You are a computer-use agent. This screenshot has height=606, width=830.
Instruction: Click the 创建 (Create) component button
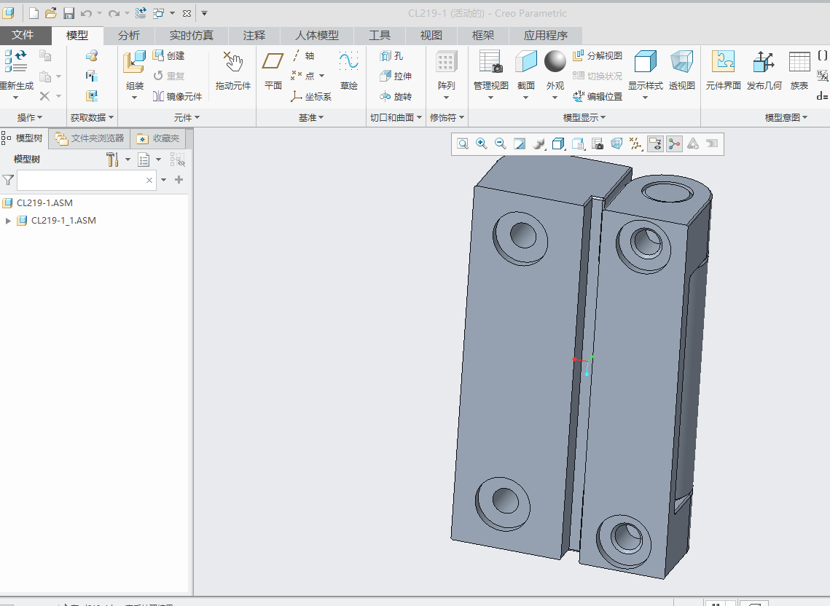pos(169,55)
